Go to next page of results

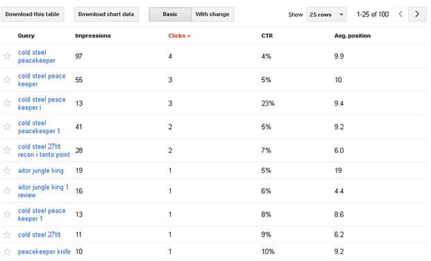[x=417, y=15]
